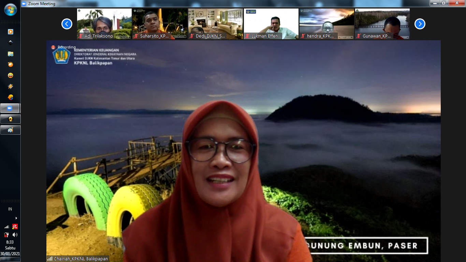Open the clock showing 8:33 Sabtu
This screenshot has height=262, width=466.
point(10,248)
